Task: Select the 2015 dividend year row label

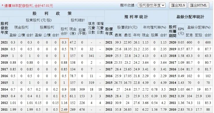Action: [x=4, y=83]
